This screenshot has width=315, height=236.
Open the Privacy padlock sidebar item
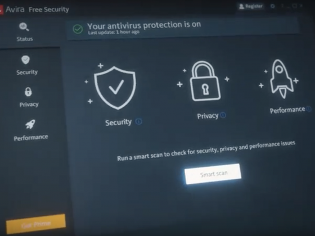point(29,97)
